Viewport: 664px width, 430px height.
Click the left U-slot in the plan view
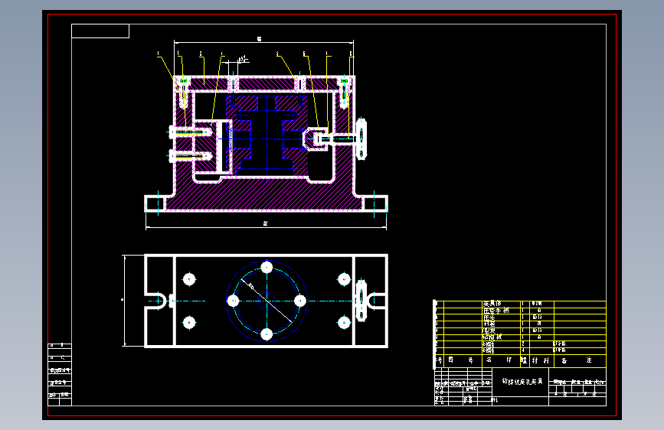155,301
